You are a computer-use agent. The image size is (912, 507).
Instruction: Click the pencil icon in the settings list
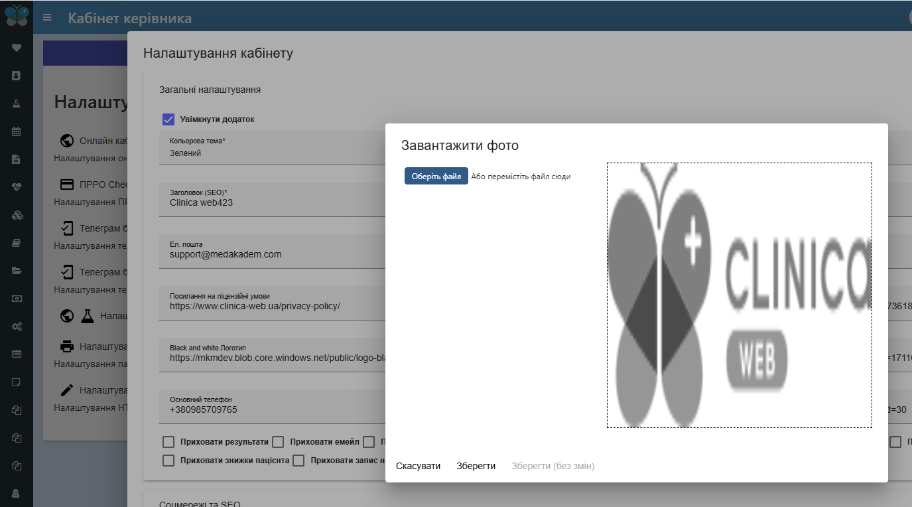(66, 390)
